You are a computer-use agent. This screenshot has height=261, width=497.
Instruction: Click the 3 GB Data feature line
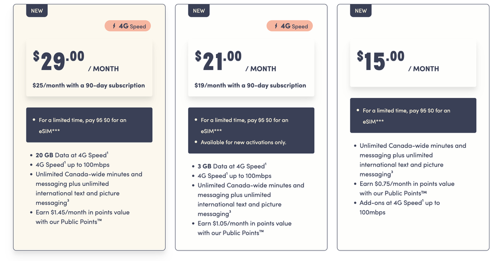click(x=231, y=166)
